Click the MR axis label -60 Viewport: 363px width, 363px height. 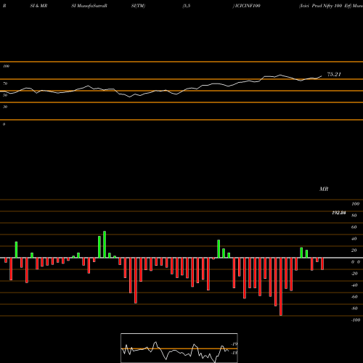pyautogui.click(x=354, y=297)
